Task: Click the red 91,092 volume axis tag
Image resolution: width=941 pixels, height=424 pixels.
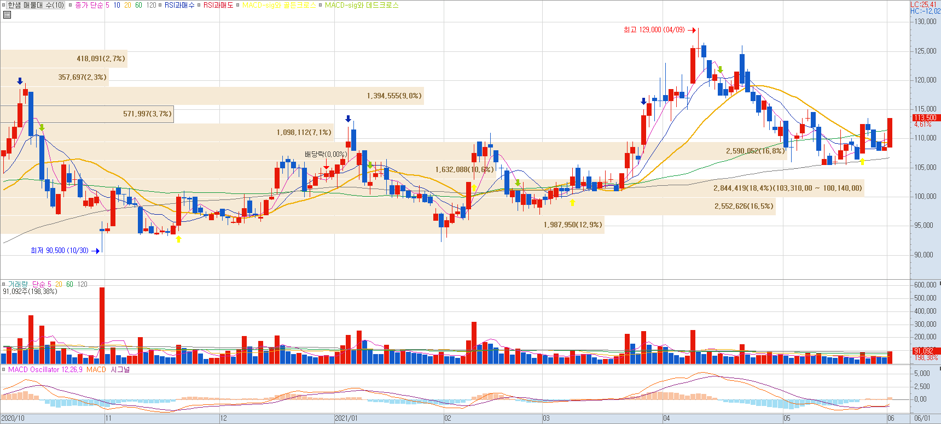Action: [926, 351]
